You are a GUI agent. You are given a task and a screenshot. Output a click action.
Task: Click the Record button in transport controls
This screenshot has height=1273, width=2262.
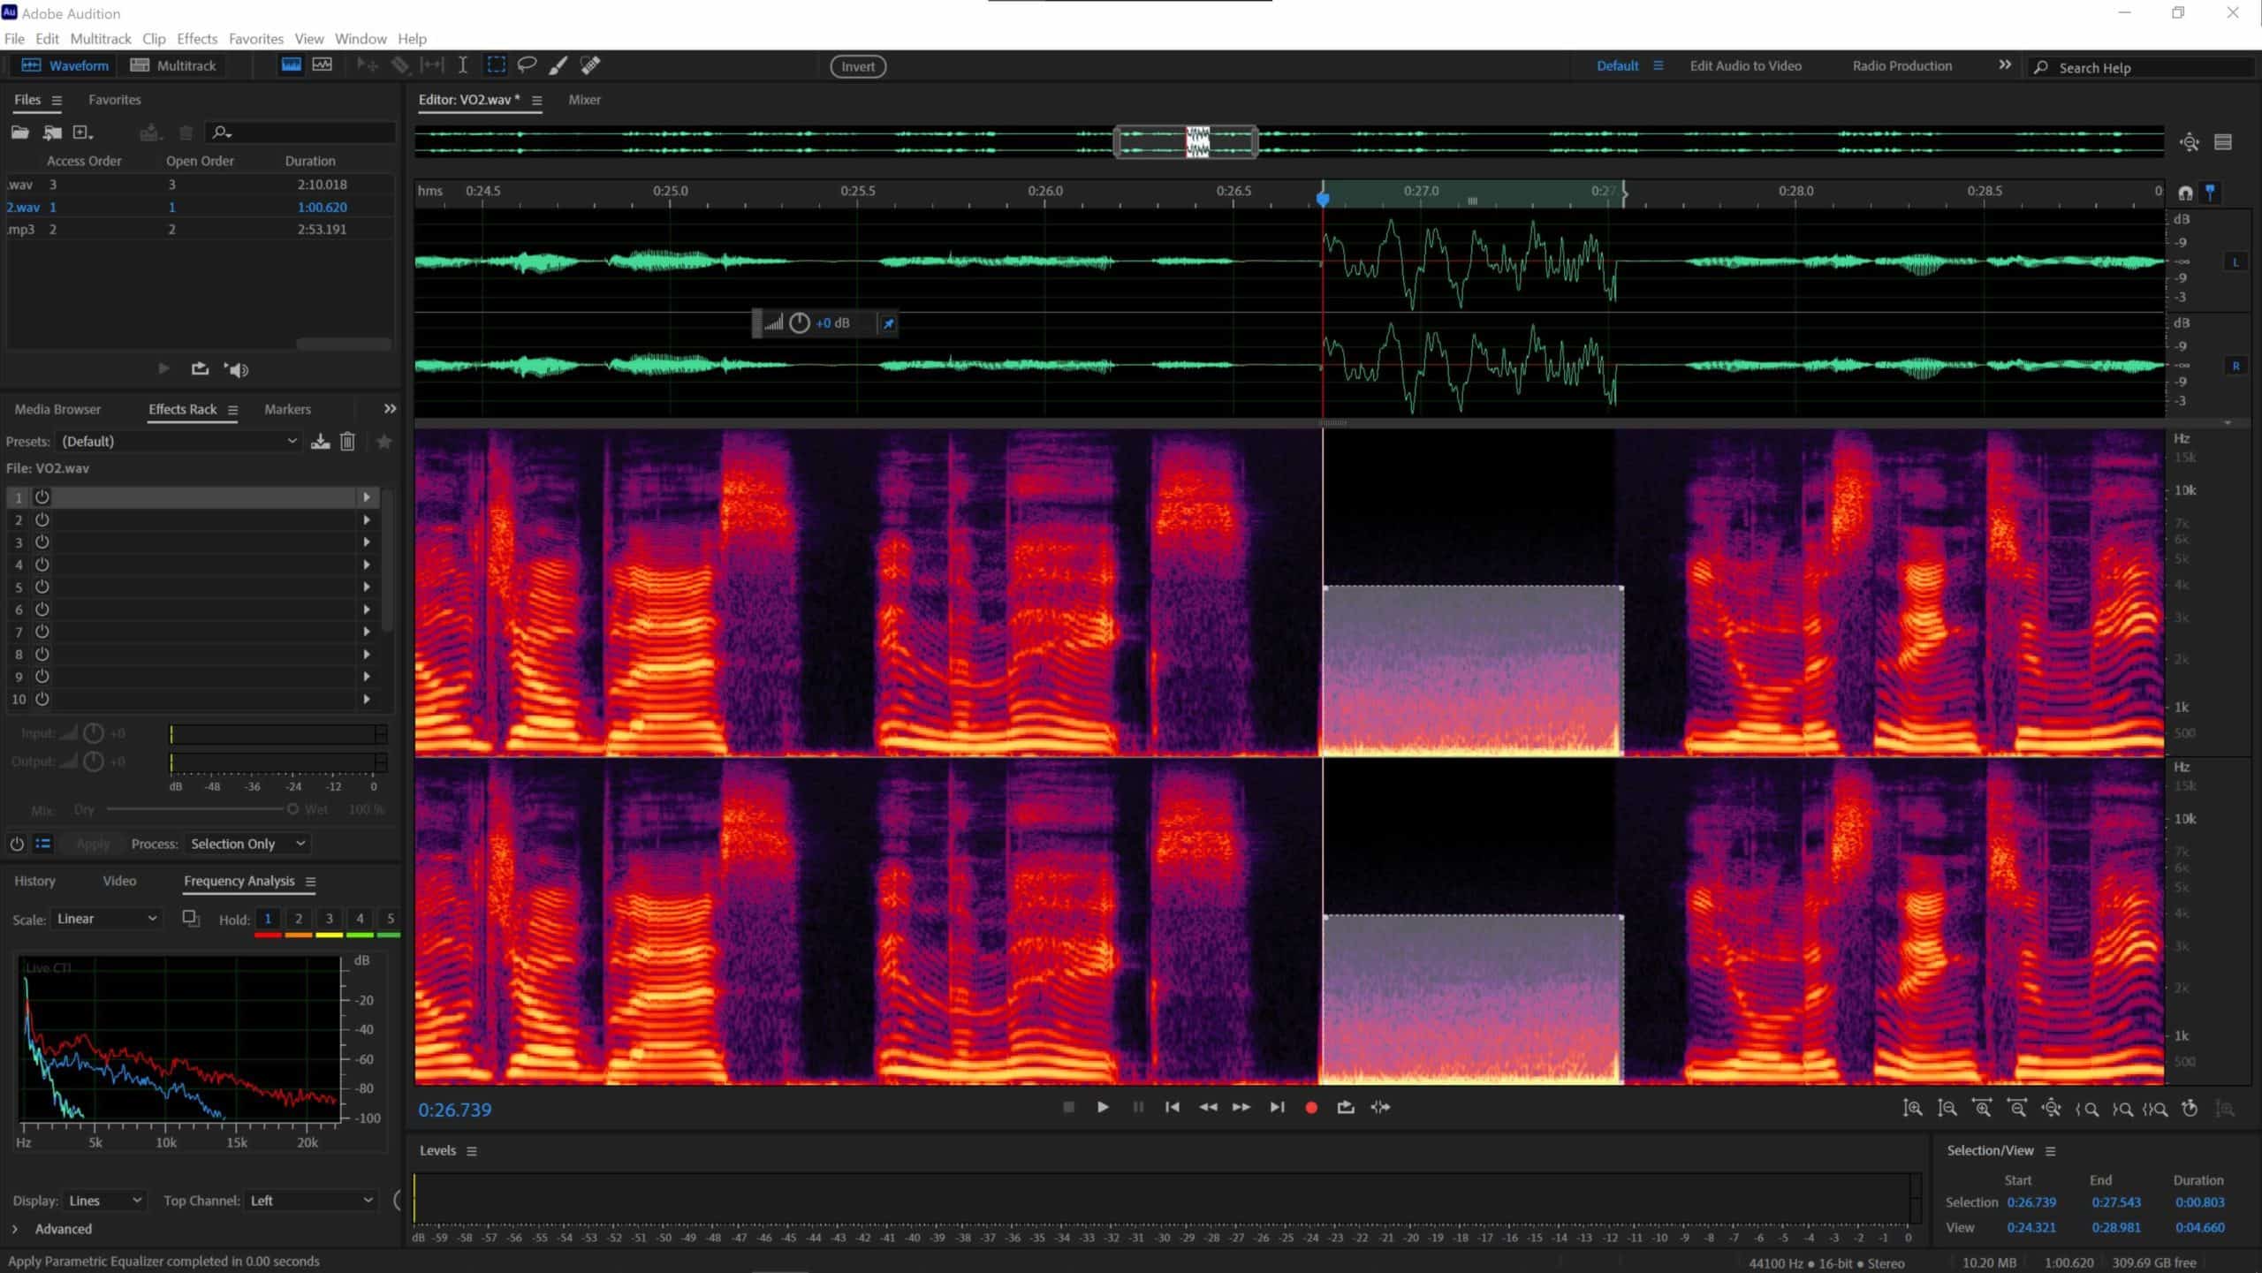click(x=1311, y=1107)
